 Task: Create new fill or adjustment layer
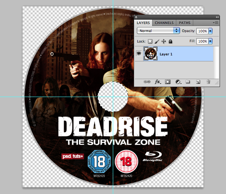pyautogui.click(x=178, y=82)
